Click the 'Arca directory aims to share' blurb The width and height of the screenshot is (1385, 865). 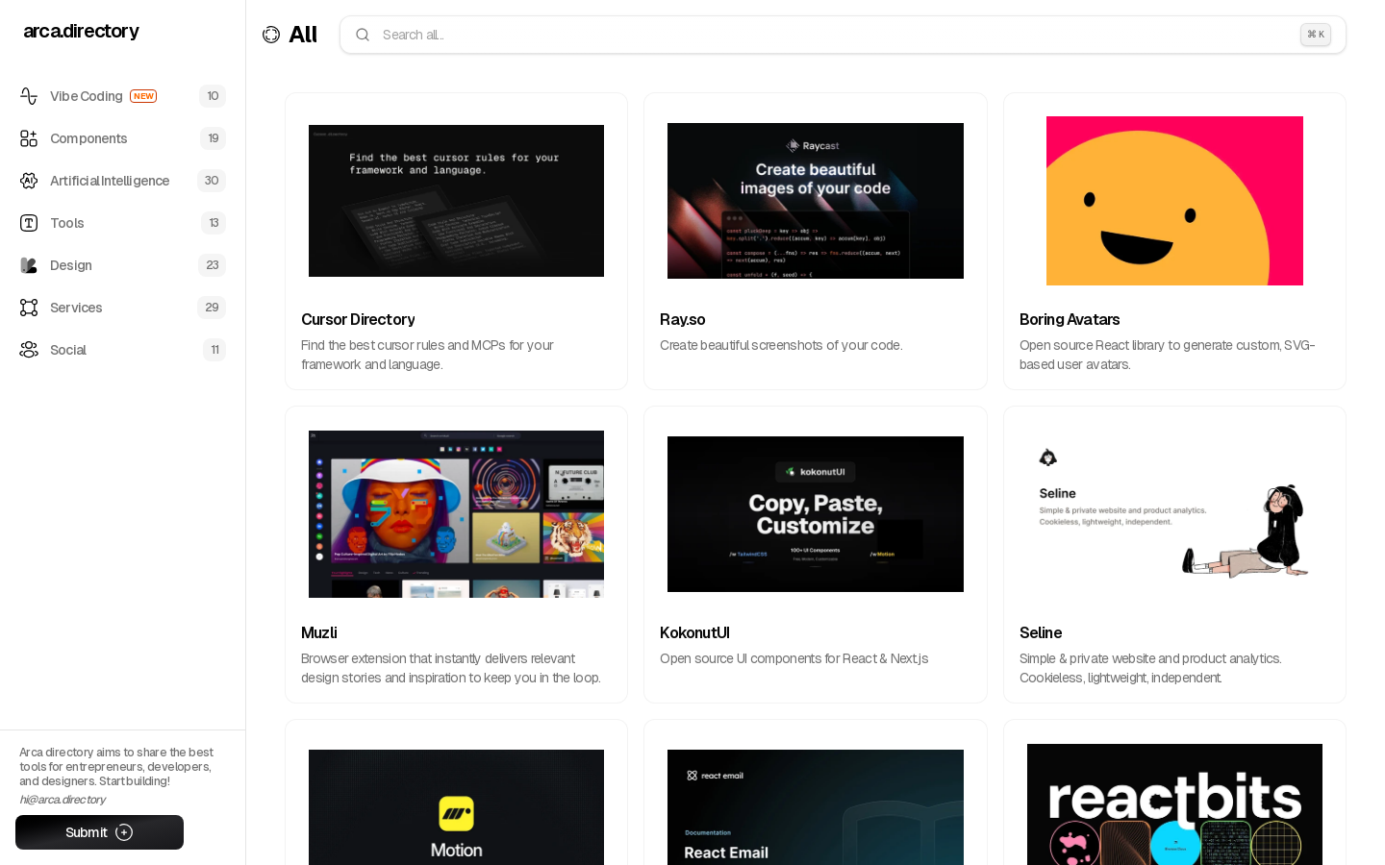coord(116,767)
